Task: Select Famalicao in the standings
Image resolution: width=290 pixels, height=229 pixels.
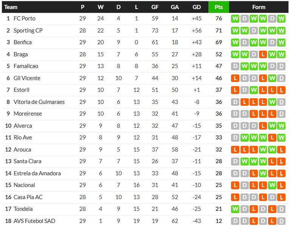Action: (26, 66)
